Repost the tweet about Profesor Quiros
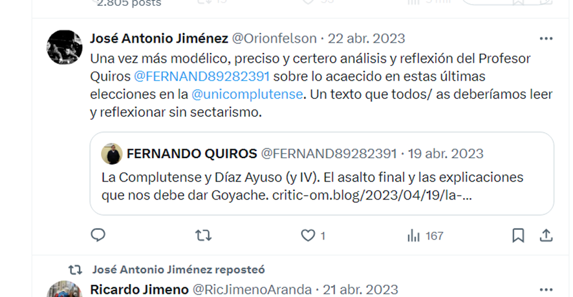The width and height of the screenshot is (573, 297). tap(203, 235)
